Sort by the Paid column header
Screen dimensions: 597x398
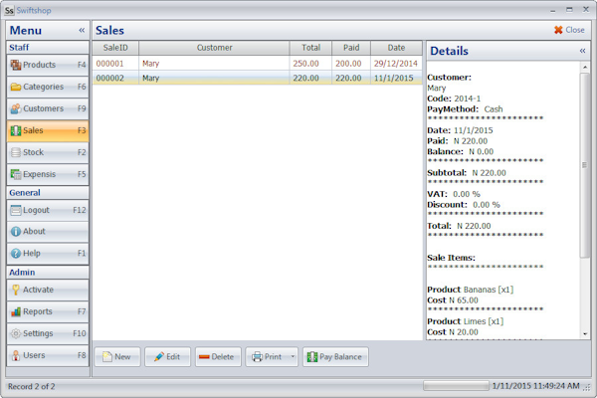(x=351, y=48)
